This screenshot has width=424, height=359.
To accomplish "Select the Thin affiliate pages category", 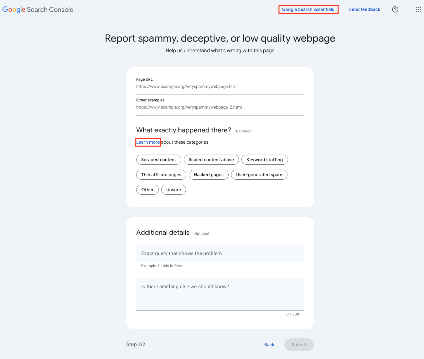I will pos(161,175).
